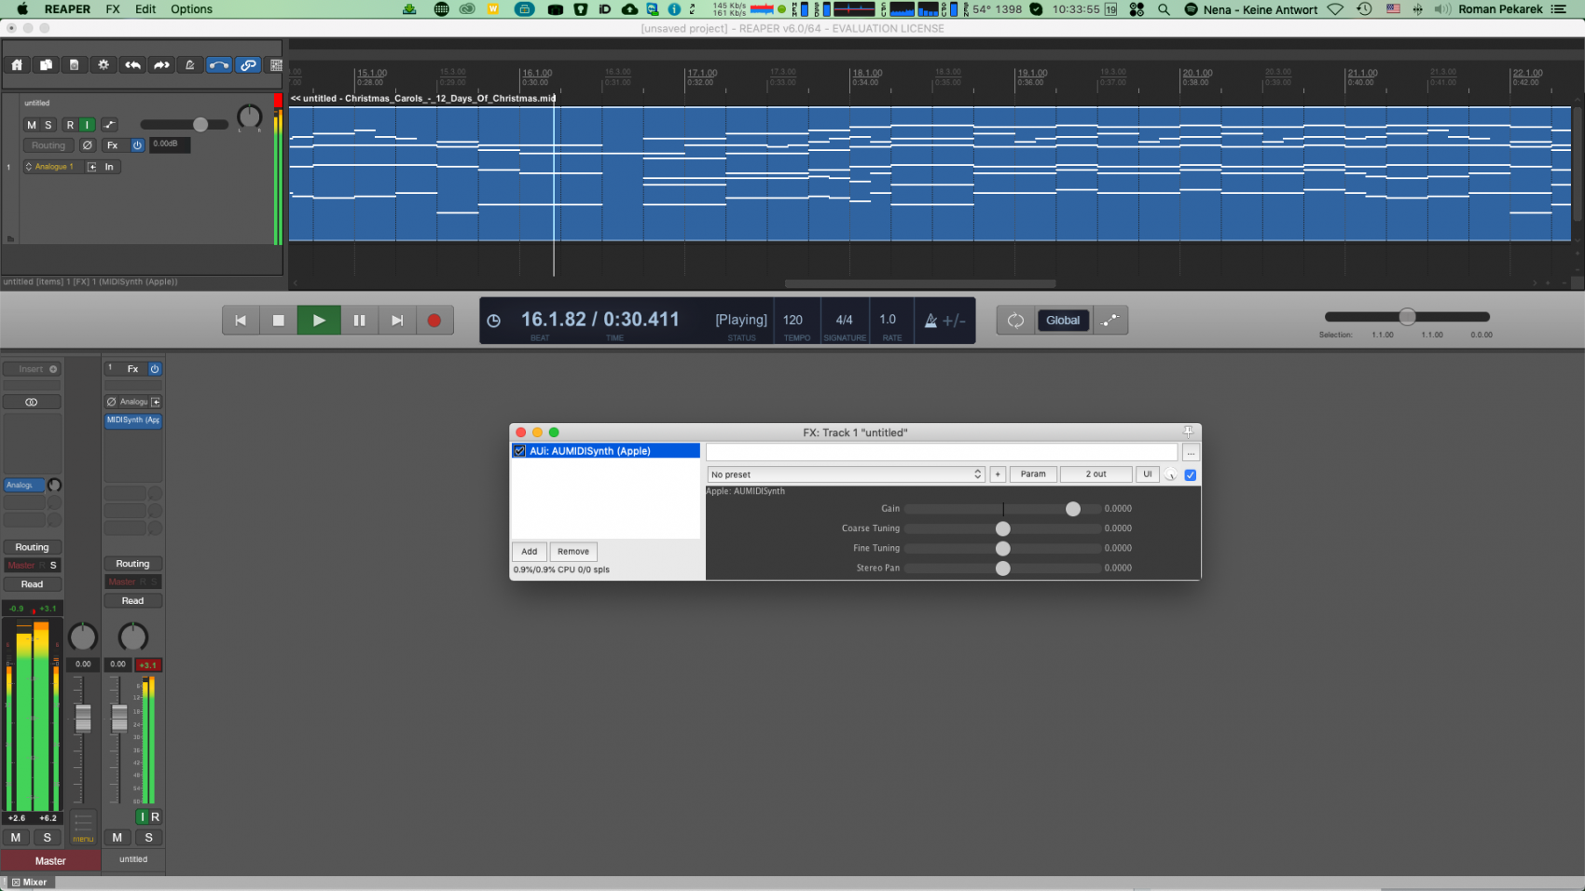Viewport: 1585px width, 891px height.
Task: Open the Global automation override menu
Action: click(x=1062, y=321)
